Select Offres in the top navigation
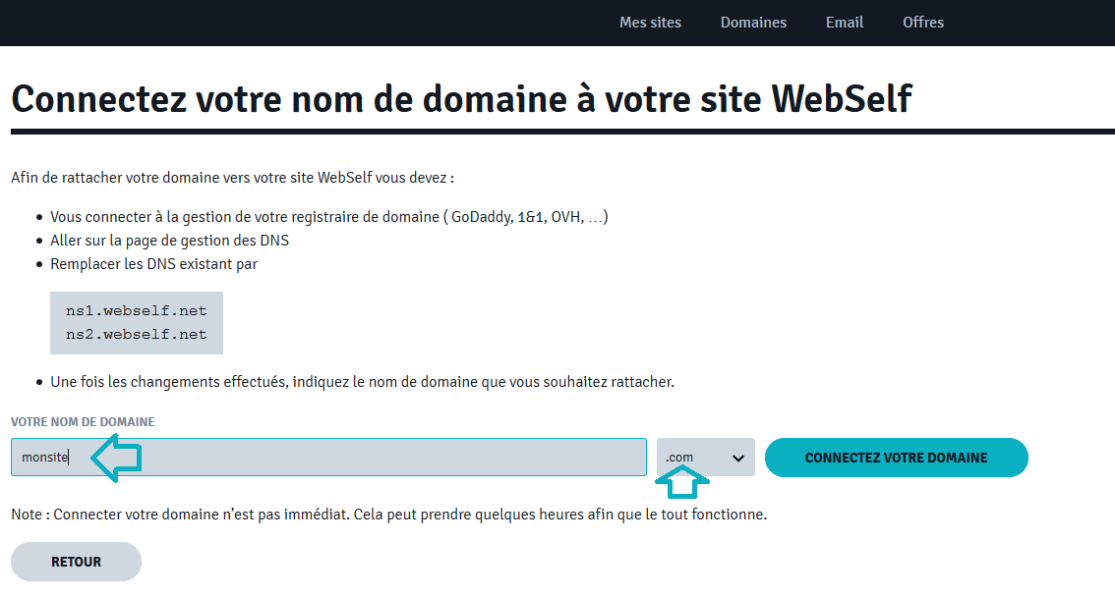The width and height of the screenshot is (1115, 598). (923, 23)
